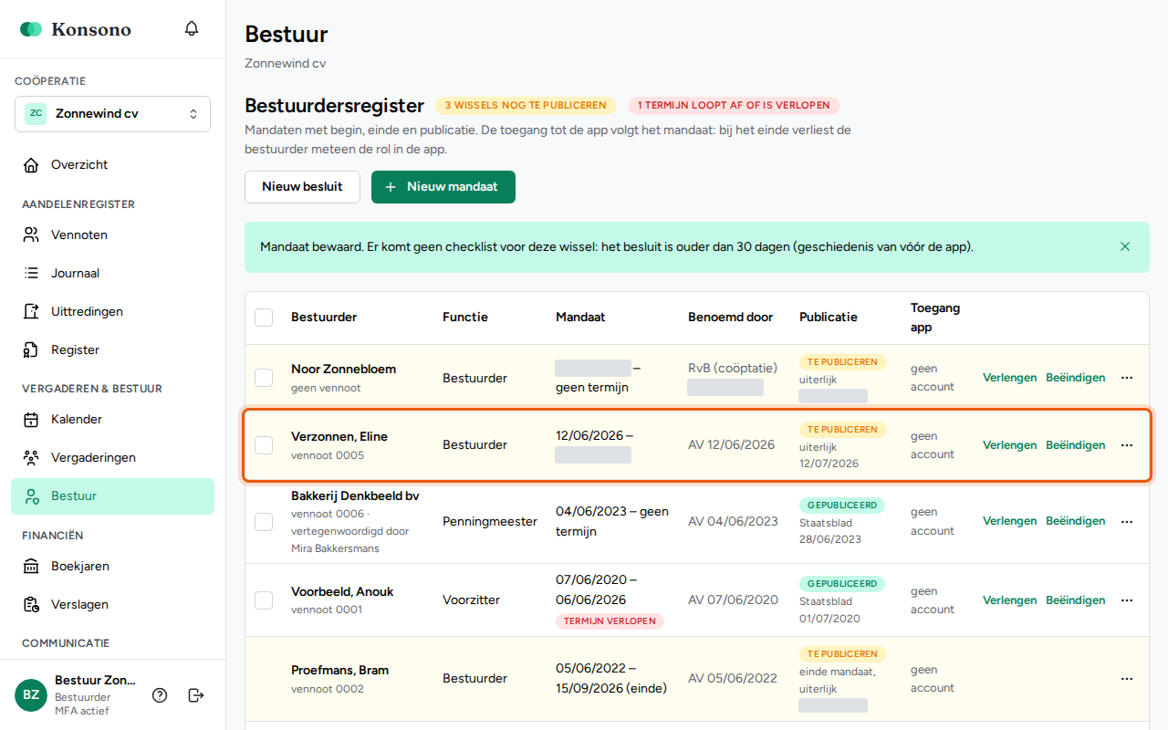The image size is (1168, 730).
Task: Click Beëindigen for Noor Zonnebloem
Action: (x=1076, y=378)
